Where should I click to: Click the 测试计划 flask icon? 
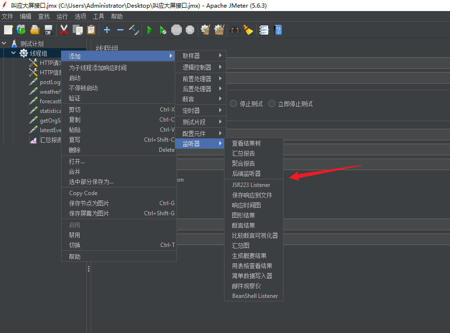[14, 44]
